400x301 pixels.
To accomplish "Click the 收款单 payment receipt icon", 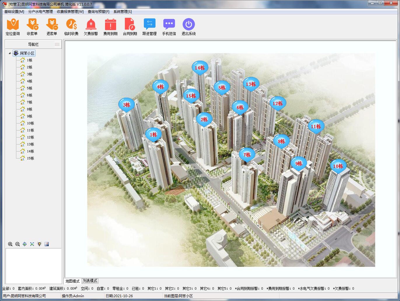I will [x=32, y=25].
